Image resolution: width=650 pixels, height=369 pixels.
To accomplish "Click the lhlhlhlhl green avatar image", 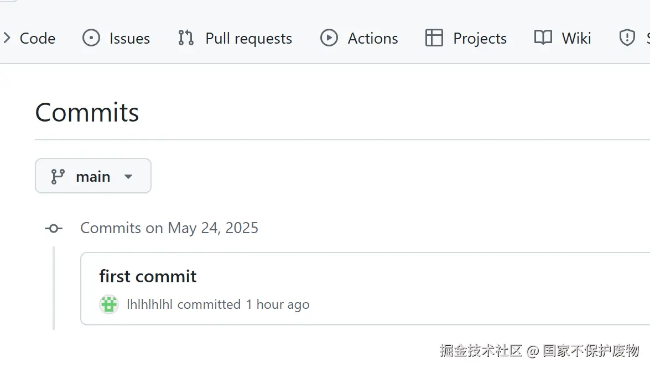I will point(109,304).
